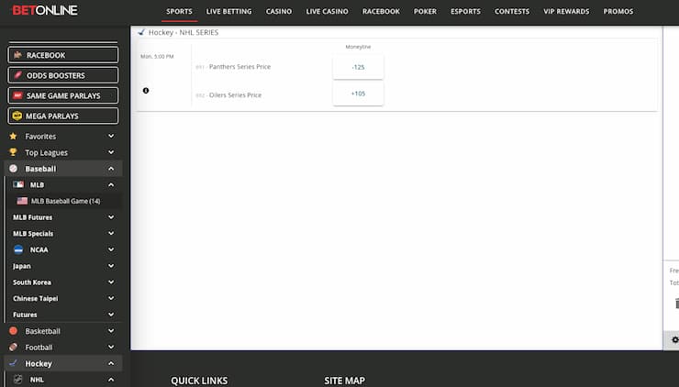Select Panthers Series Price -125 odds
679x387 pixels.
358,67
